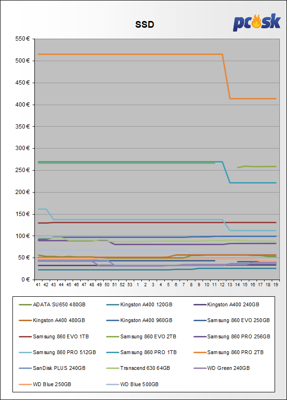Select Kingston A400 960GB legend entry
287x400 pixels.
pos(139,320)
